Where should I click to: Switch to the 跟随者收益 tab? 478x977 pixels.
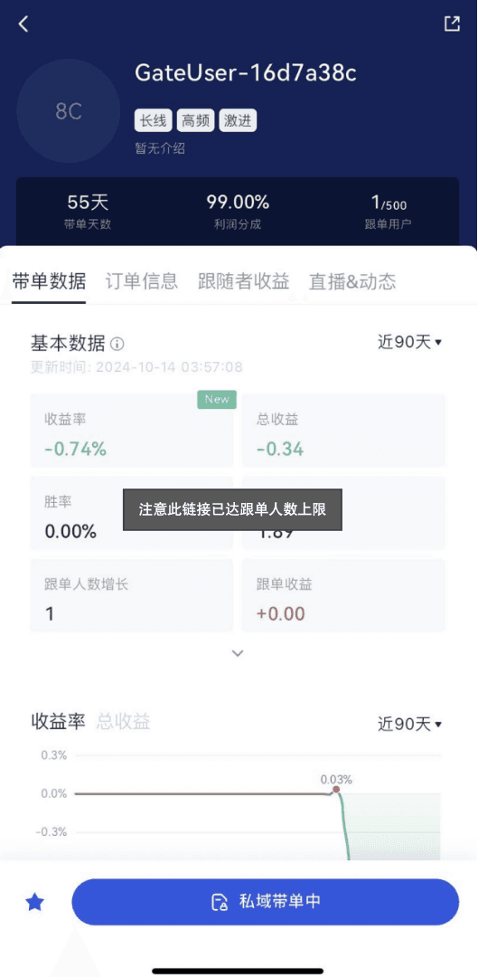pos(243,281)
